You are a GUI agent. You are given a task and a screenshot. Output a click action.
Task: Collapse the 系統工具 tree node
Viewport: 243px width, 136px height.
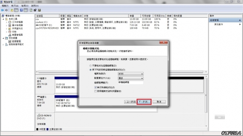3,19
